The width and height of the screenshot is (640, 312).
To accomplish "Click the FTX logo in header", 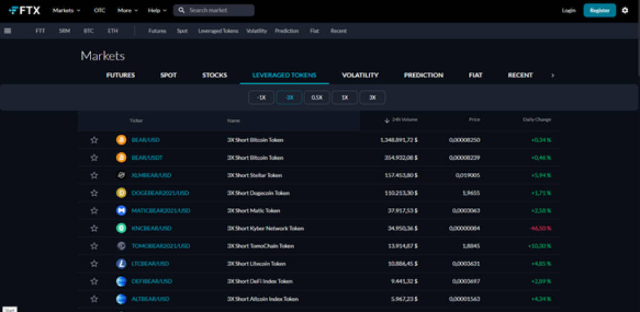I will pos(25,10).
